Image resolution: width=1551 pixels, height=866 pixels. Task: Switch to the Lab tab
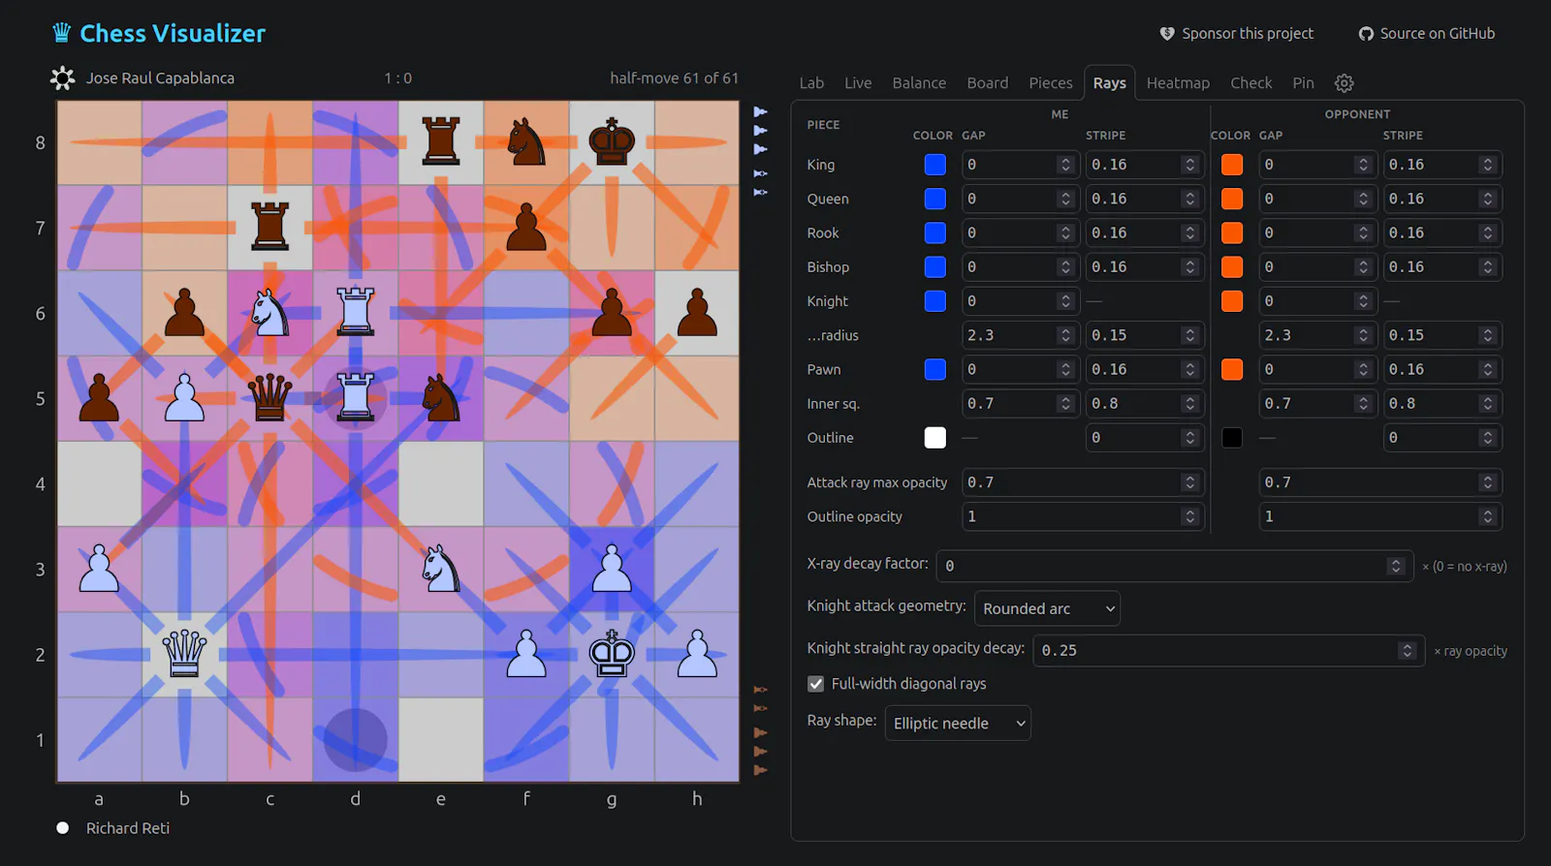[811, 83]
